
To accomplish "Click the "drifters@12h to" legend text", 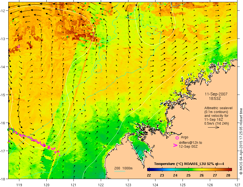I will pyautogui.click(x=191, y=143).
